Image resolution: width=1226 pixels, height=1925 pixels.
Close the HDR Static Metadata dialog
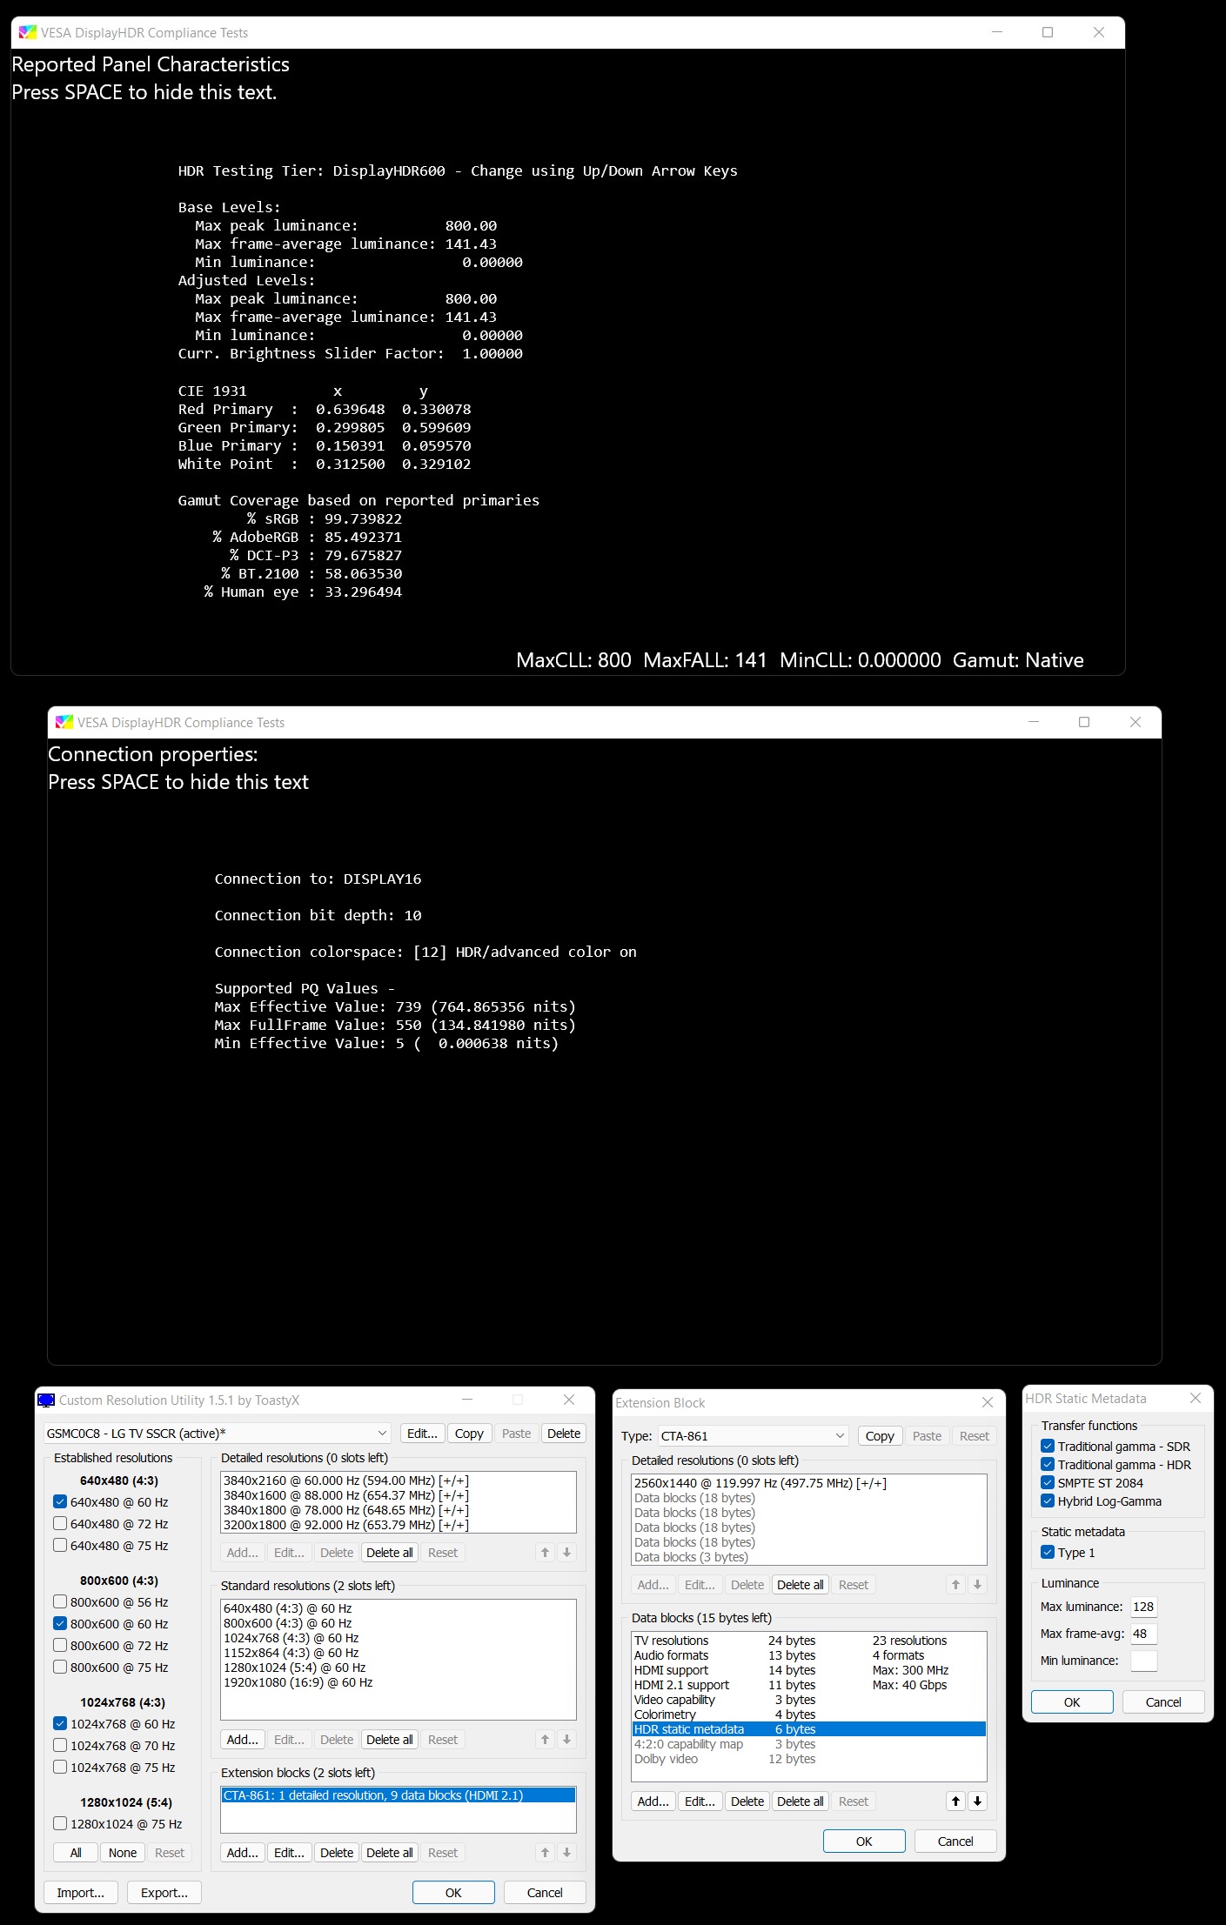tap(1196, 1398)
